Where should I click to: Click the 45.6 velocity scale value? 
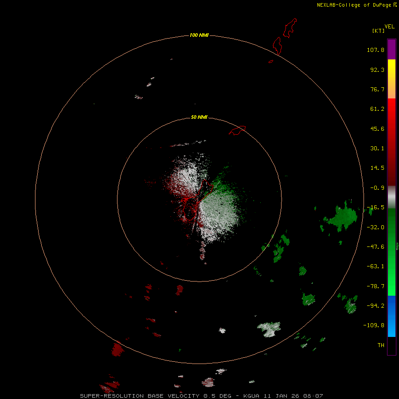pyautogui.click(x=377, y=129)
